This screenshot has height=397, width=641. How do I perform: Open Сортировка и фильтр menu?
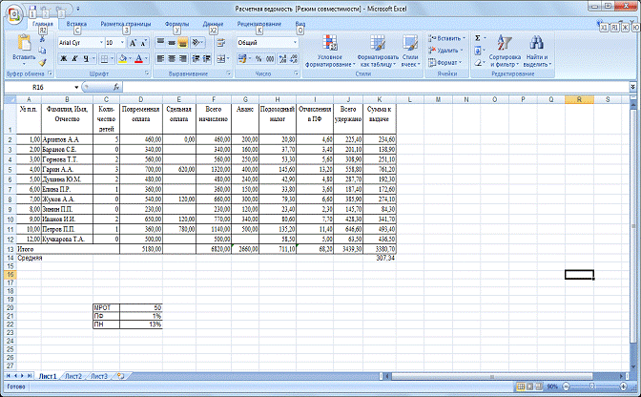pyautogui.click(x=504, y=50)
